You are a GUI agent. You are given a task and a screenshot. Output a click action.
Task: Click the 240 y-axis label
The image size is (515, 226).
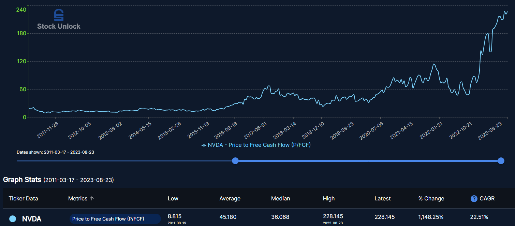[x=21, y=9]
